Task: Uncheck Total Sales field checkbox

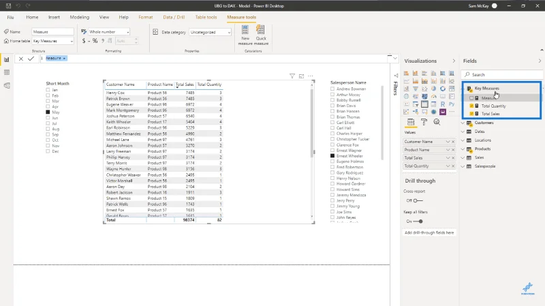Action: pos(471,114)
